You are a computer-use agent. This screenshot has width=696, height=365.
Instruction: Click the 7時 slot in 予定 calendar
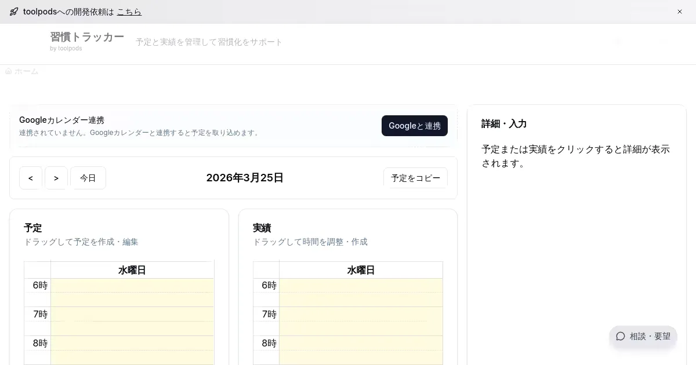tap(132, 315)
